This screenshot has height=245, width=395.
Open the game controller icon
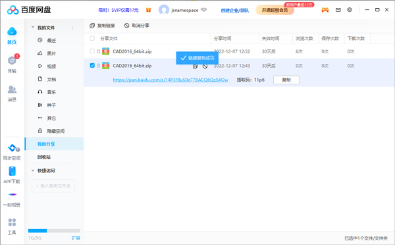[x=325, y=10]
